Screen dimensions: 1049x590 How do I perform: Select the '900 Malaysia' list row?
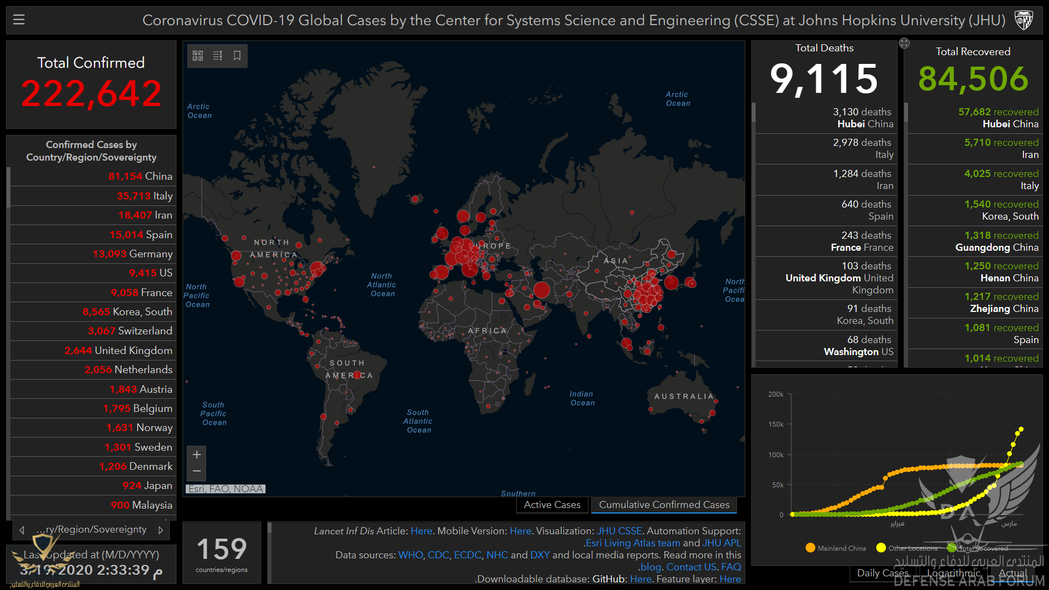coord(92,505)
